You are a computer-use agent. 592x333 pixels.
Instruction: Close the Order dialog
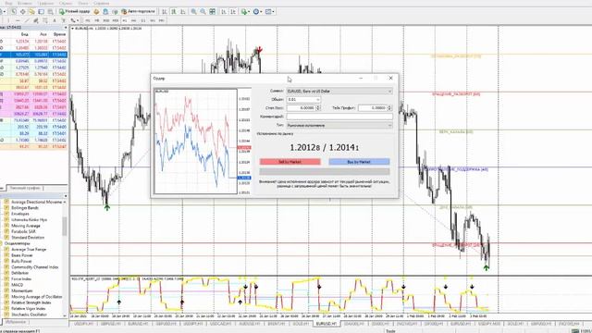point(390,78)
